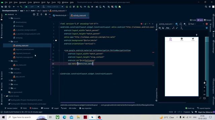Open the Refactor menu
The image size is (215, 120).
click(37, 2)
